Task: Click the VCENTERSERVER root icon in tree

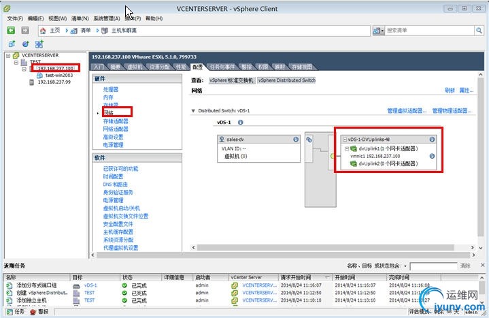Action: click(x=16, y=55)
